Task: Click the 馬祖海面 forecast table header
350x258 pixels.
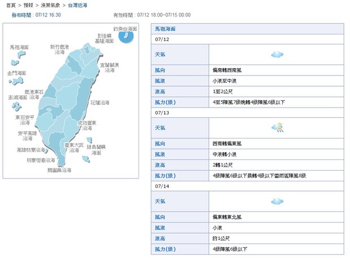Action: coord(165,28)
